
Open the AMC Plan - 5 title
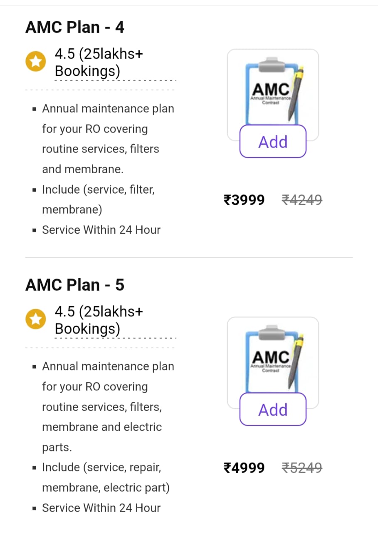(x=75, y=285)
